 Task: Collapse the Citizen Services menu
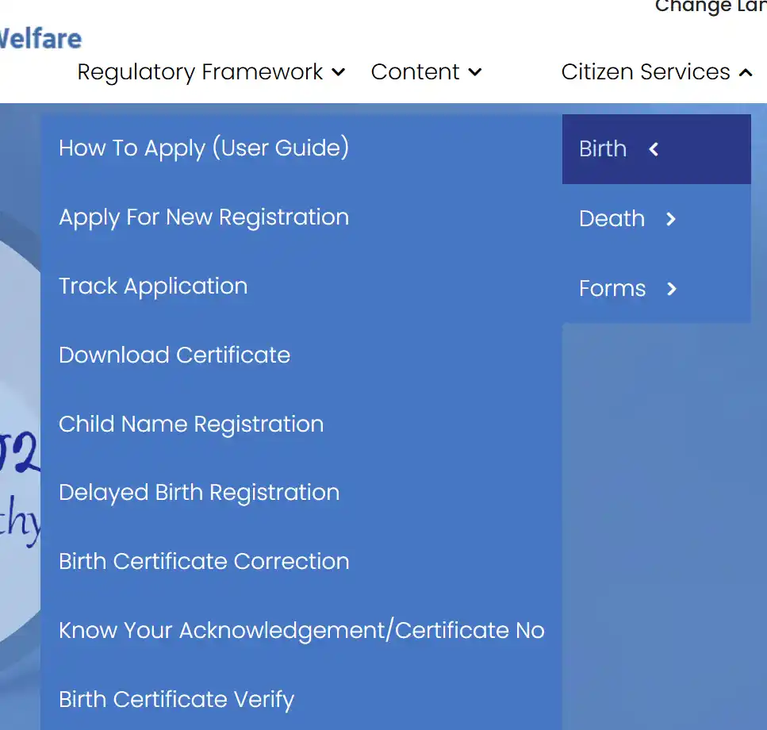[657, 72]
